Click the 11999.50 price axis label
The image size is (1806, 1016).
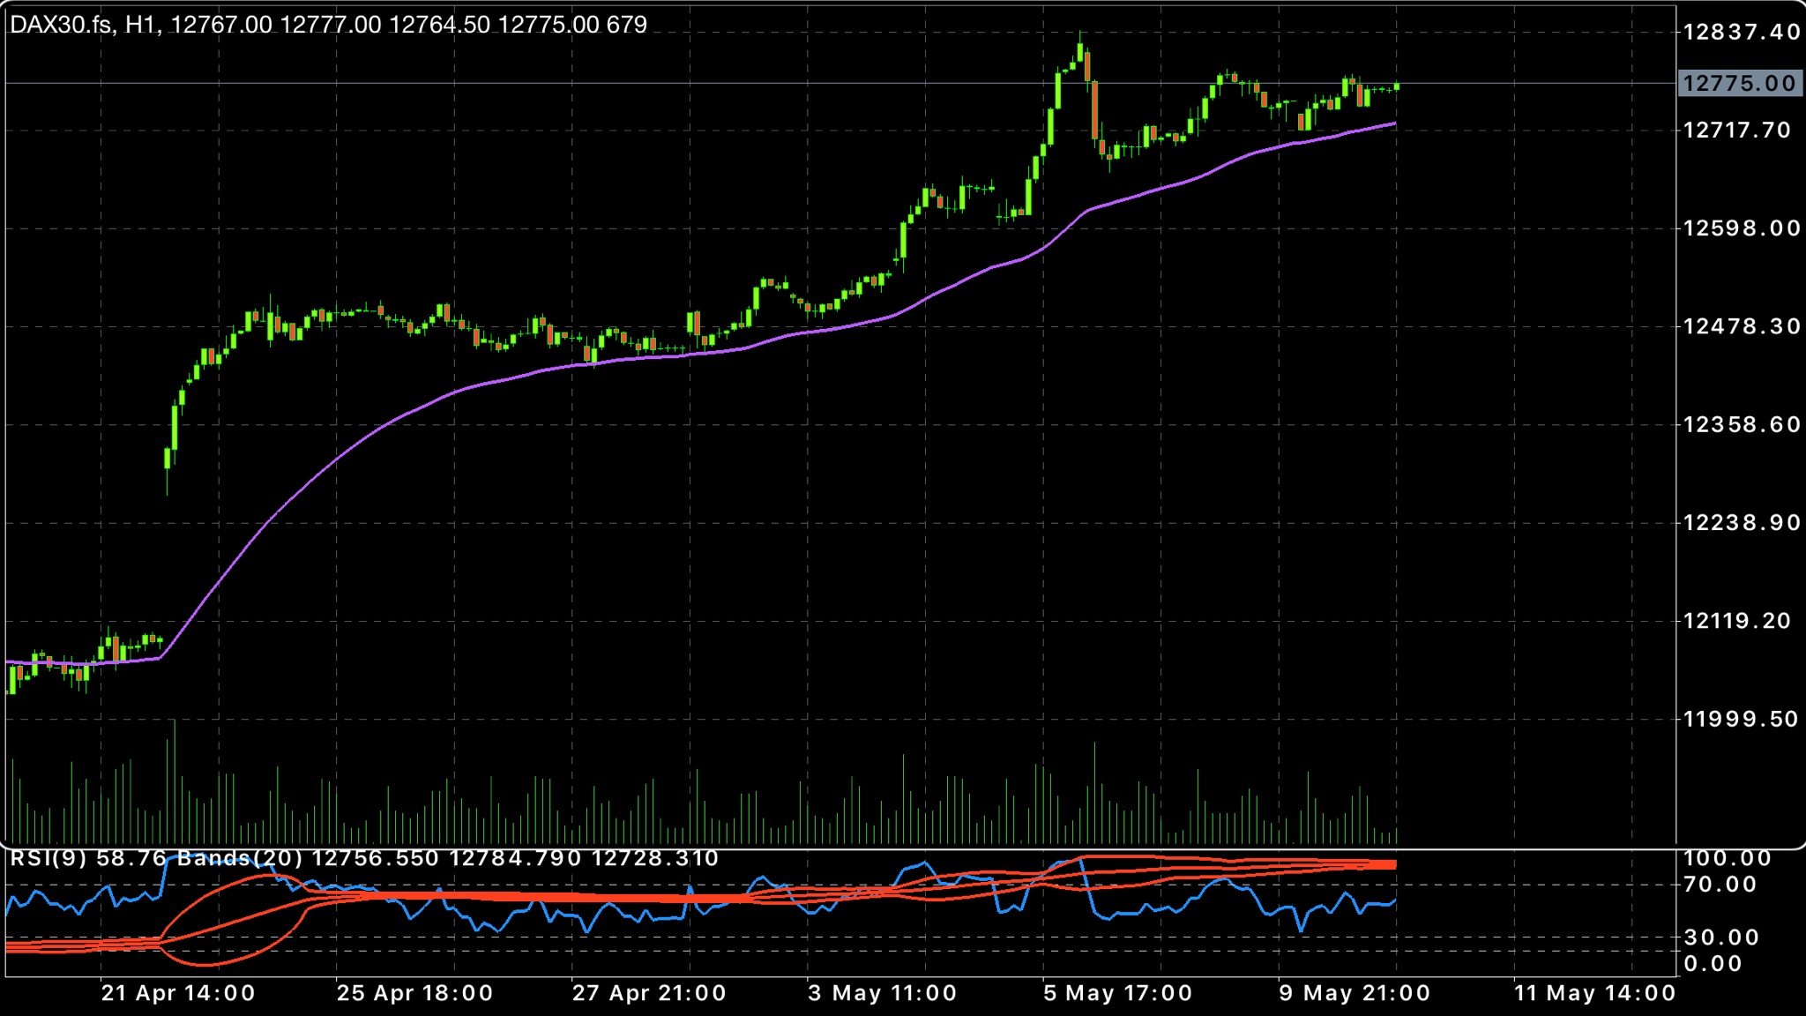(x=1741, y=720)
